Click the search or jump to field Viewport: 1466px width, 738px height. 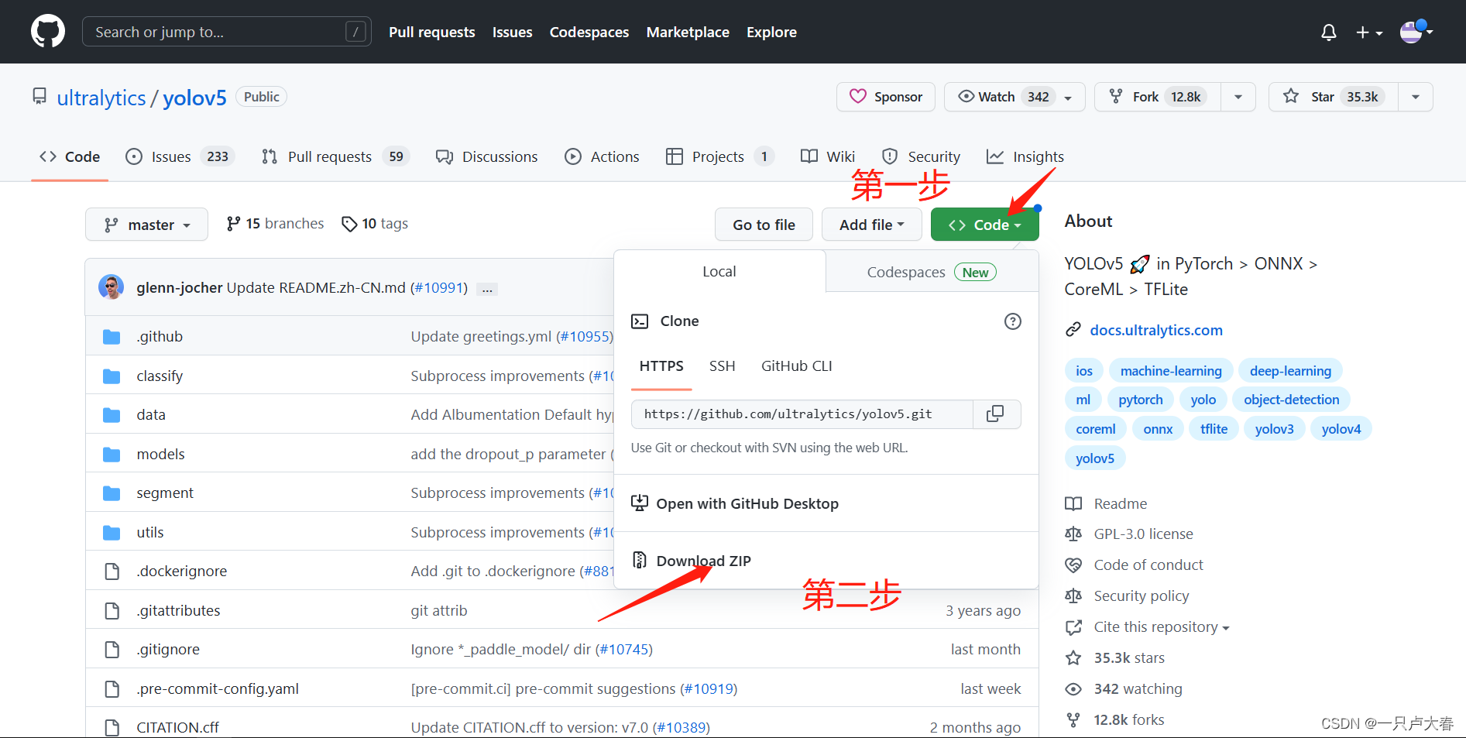pos(226,32)
